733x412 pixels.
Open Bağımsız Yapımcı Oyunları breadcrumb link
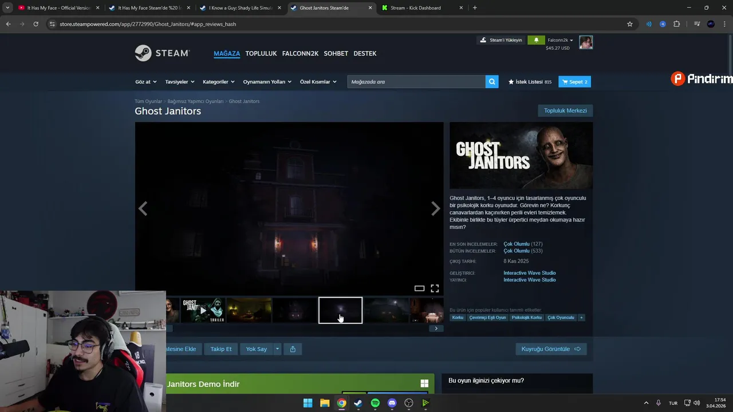[195, 101]
